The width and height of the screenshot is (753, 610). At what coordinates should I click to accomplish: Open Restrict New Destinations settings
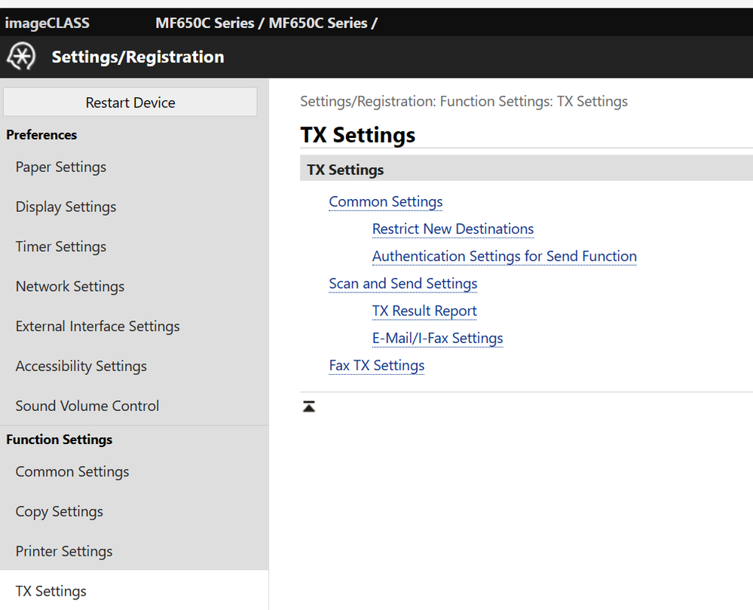(452, 228)
